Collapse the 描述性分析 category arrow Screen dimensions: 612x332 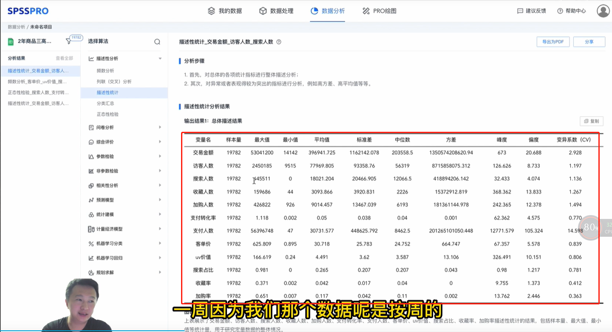pyautogui.click(x=160, y=59)
